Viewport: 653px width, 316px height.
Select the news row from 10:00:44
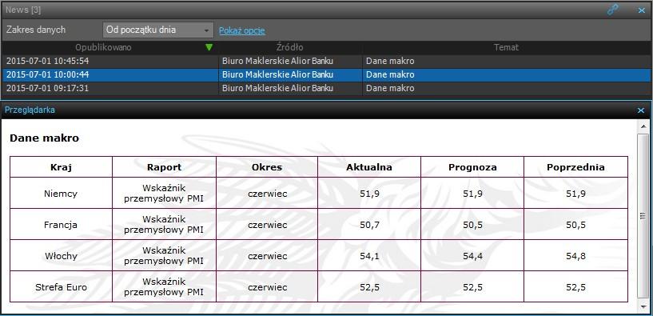[x=326, y=75]
